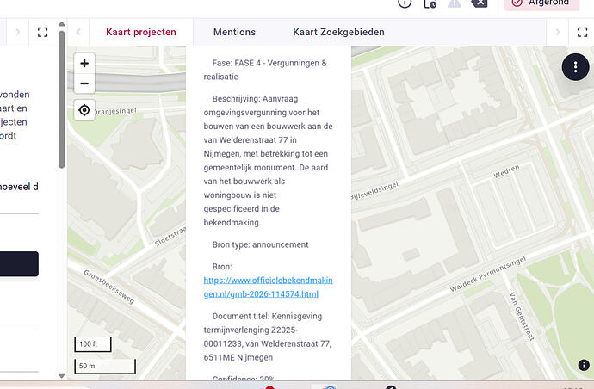The width and height of the screenshot is (594, 389).
Task: Zoom in on the map
Action: point(84,64)
